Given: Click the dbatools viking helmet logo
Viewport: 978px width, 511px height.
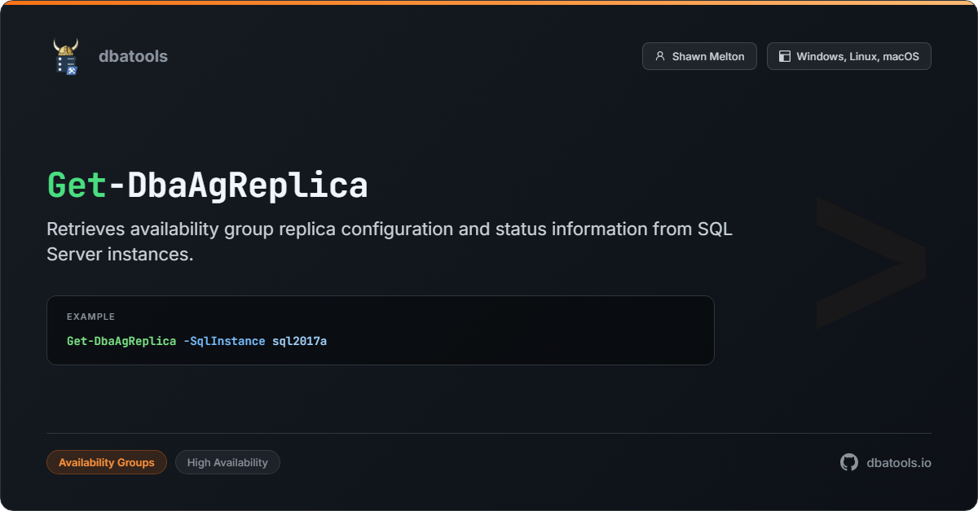Looking at the screenshot, I should point(65,56).
